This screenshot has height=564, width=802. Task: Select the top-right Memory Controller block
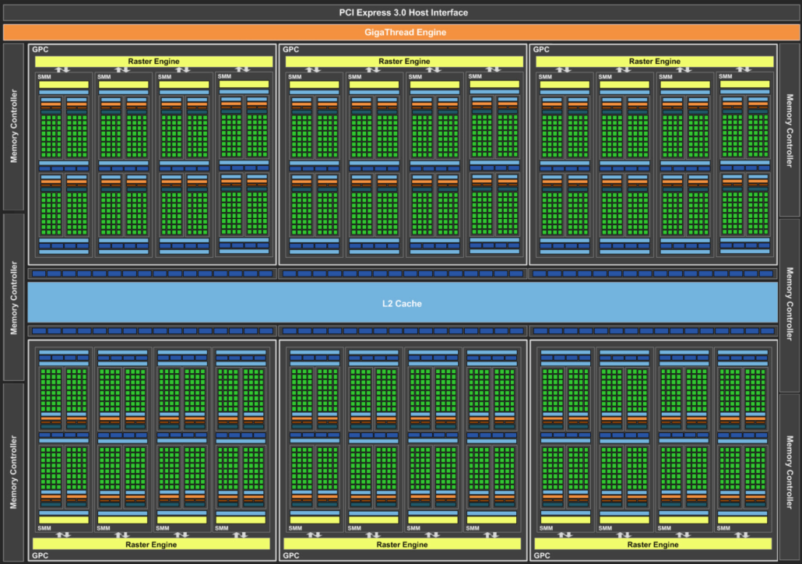pyautogui.click(x=790, y=130)
